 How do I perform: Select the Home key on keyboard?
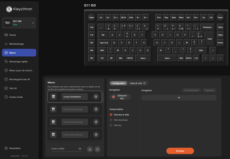[220, 43]
